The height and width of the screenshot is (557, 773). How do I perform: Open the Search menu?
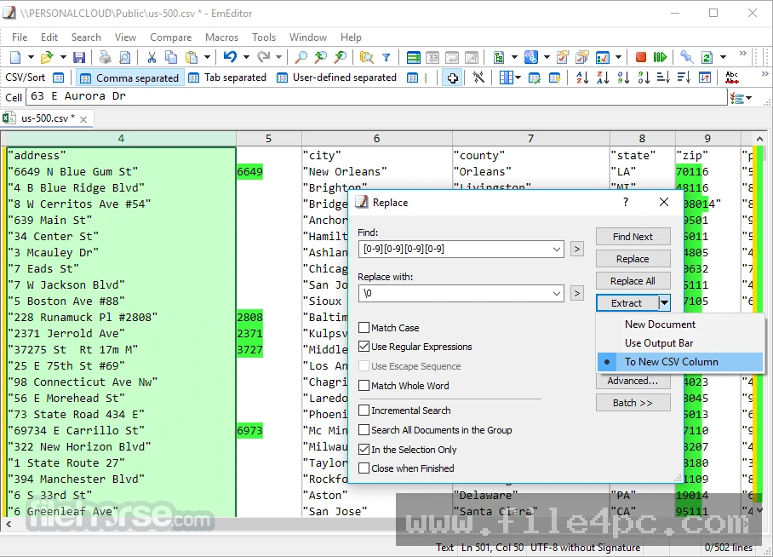pos(86,37)
